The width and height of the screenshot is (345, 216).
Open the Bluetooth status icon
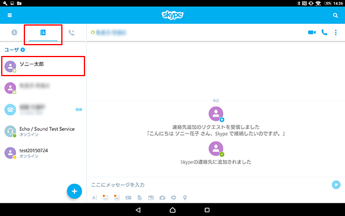click(x=299, y=4)
